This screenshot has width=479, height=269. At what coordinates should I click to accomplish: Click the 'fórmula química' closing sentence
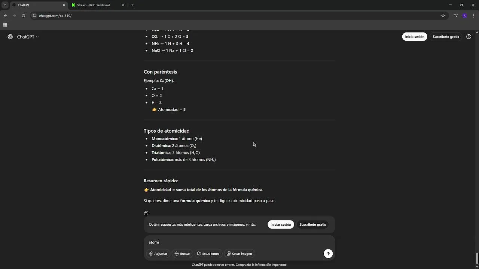210,201
